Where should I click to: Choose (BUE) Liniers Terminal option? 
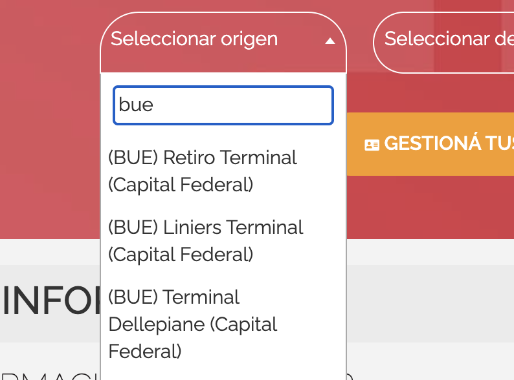(x=223, y=240)
